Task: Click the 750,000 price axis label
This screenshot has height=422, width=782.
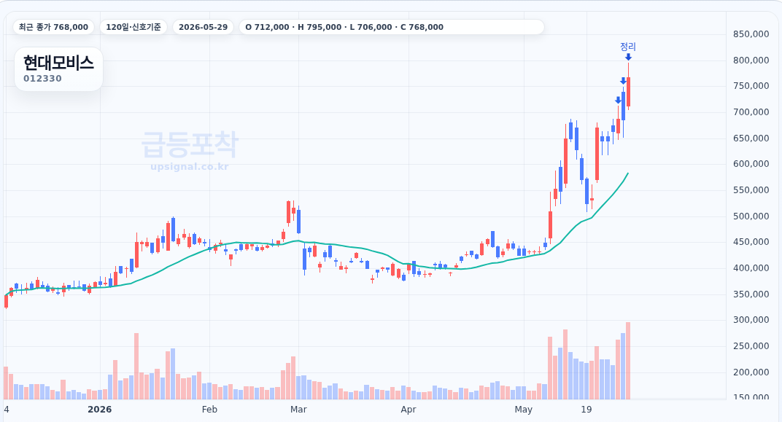Action: tap(751, 86)
